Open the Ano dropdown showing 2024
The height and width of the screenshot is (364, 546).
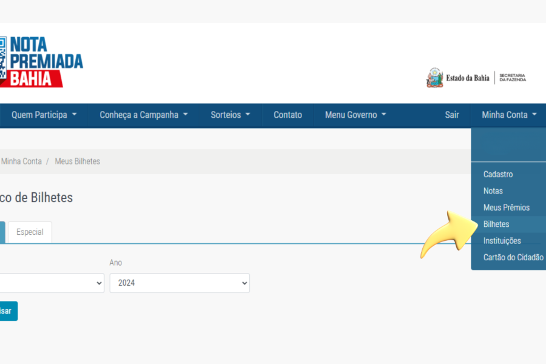(x=180, y=283)
